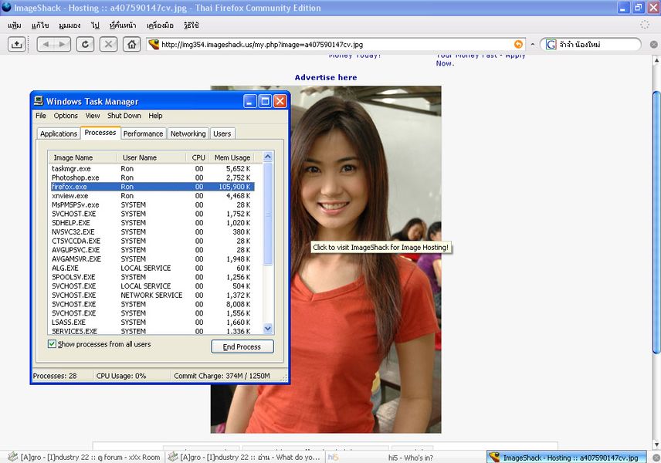Select the firefox.exe process row
Image resolution: width=661 pixels, height=463 pixels.
pos(152,187)
